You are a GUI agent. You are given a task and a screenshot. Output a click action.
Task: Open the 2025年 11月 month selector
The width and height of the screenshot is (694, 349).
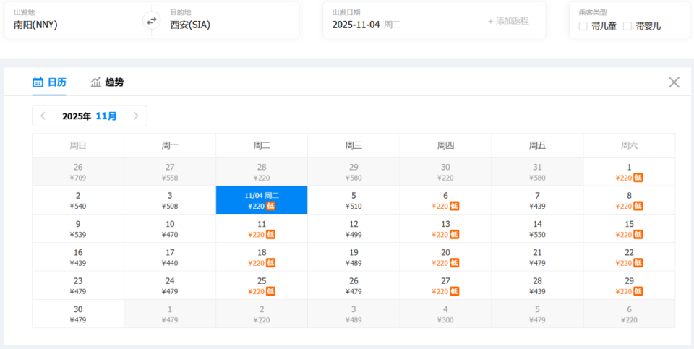coord(90,116)
